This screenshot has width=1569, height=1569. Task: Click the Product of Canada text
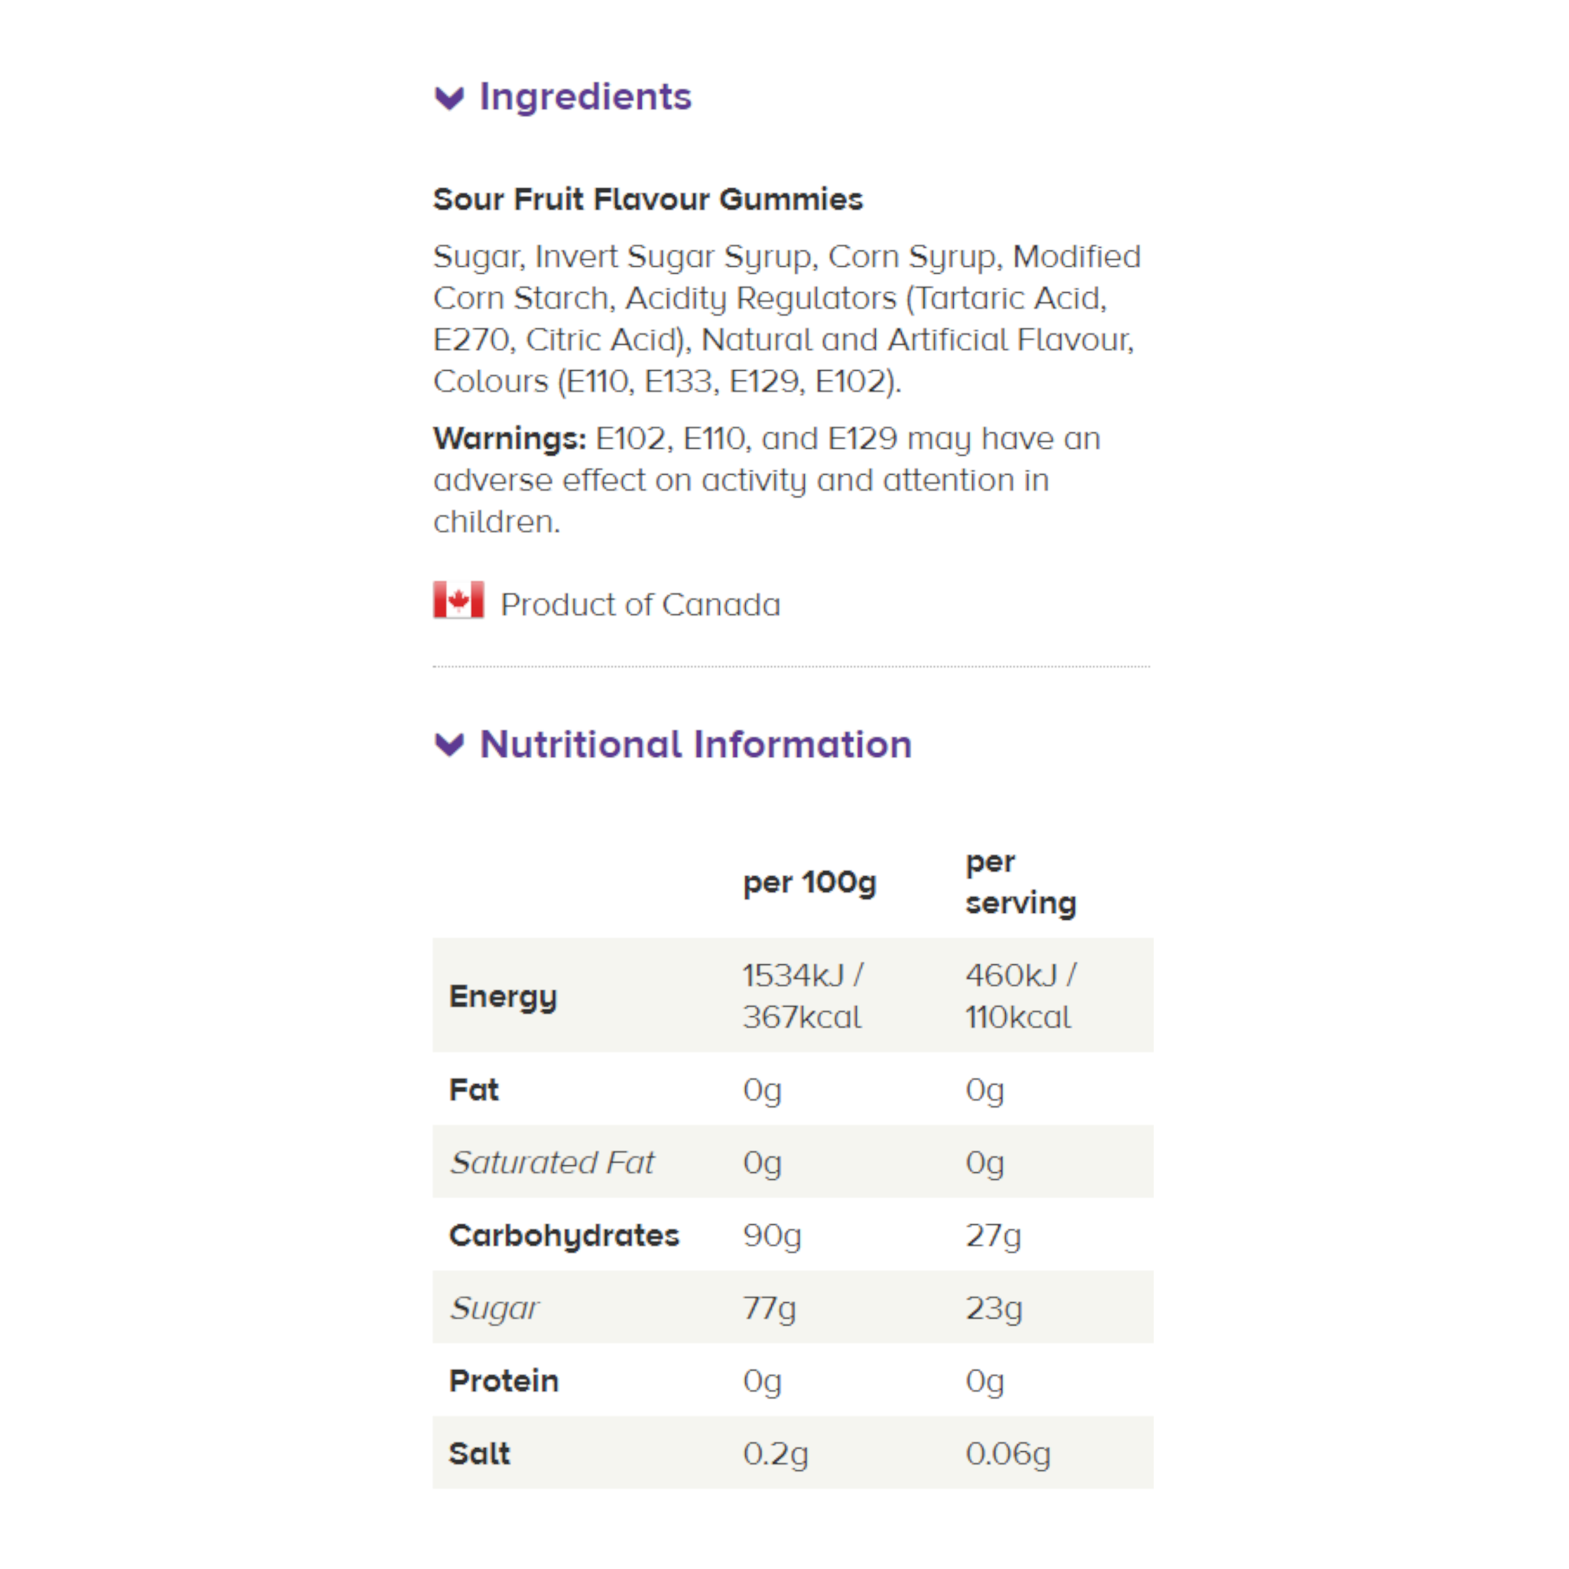click(640, 604)
